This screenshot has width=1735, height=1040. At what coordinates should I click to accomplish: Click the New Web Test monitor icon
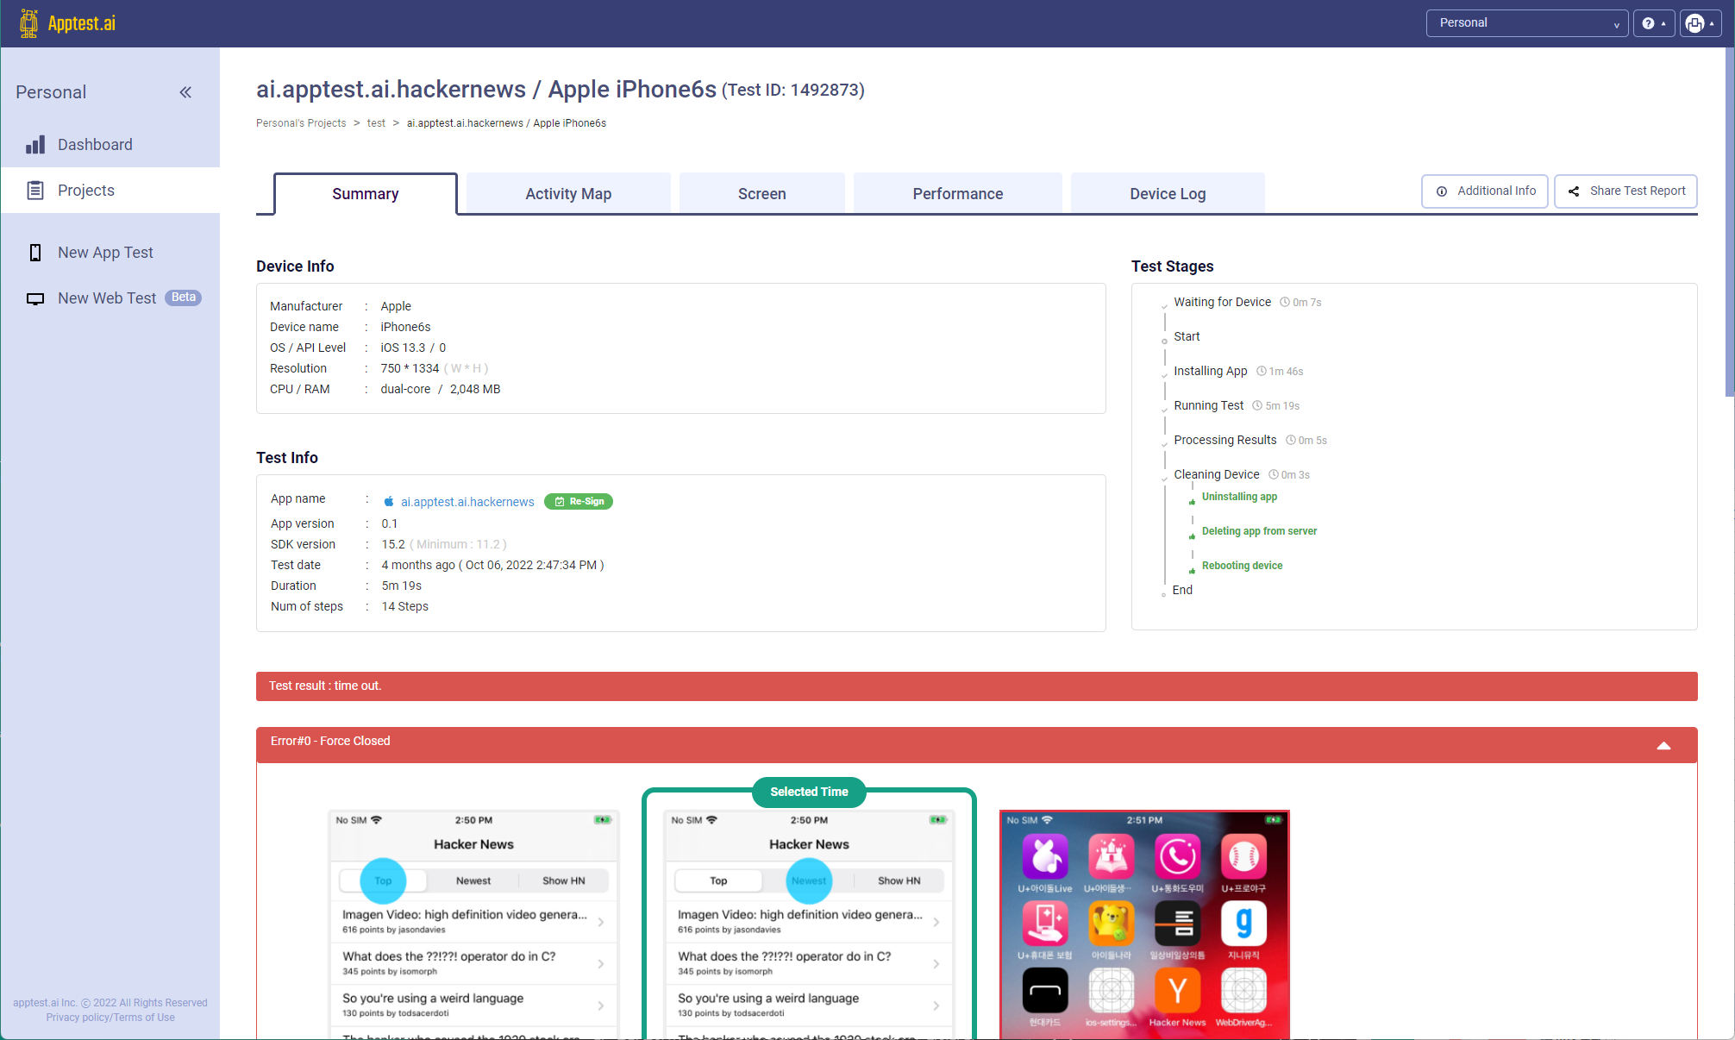pos(35,298)
